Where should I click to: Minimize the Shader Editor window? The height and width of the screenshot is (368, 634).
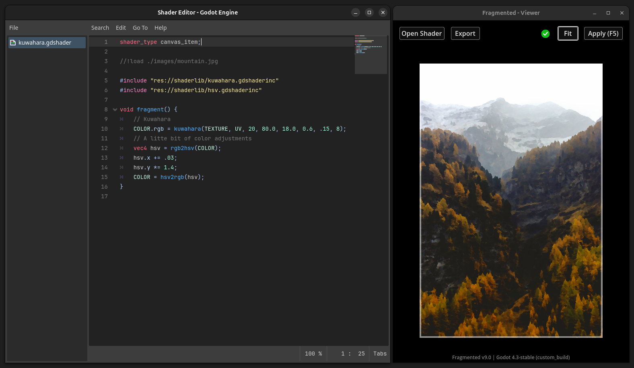click(356, 12)
